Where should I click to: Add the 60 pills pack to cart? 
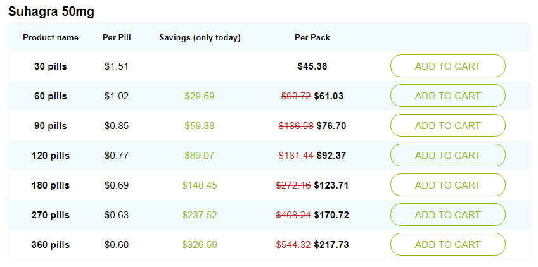448,96
